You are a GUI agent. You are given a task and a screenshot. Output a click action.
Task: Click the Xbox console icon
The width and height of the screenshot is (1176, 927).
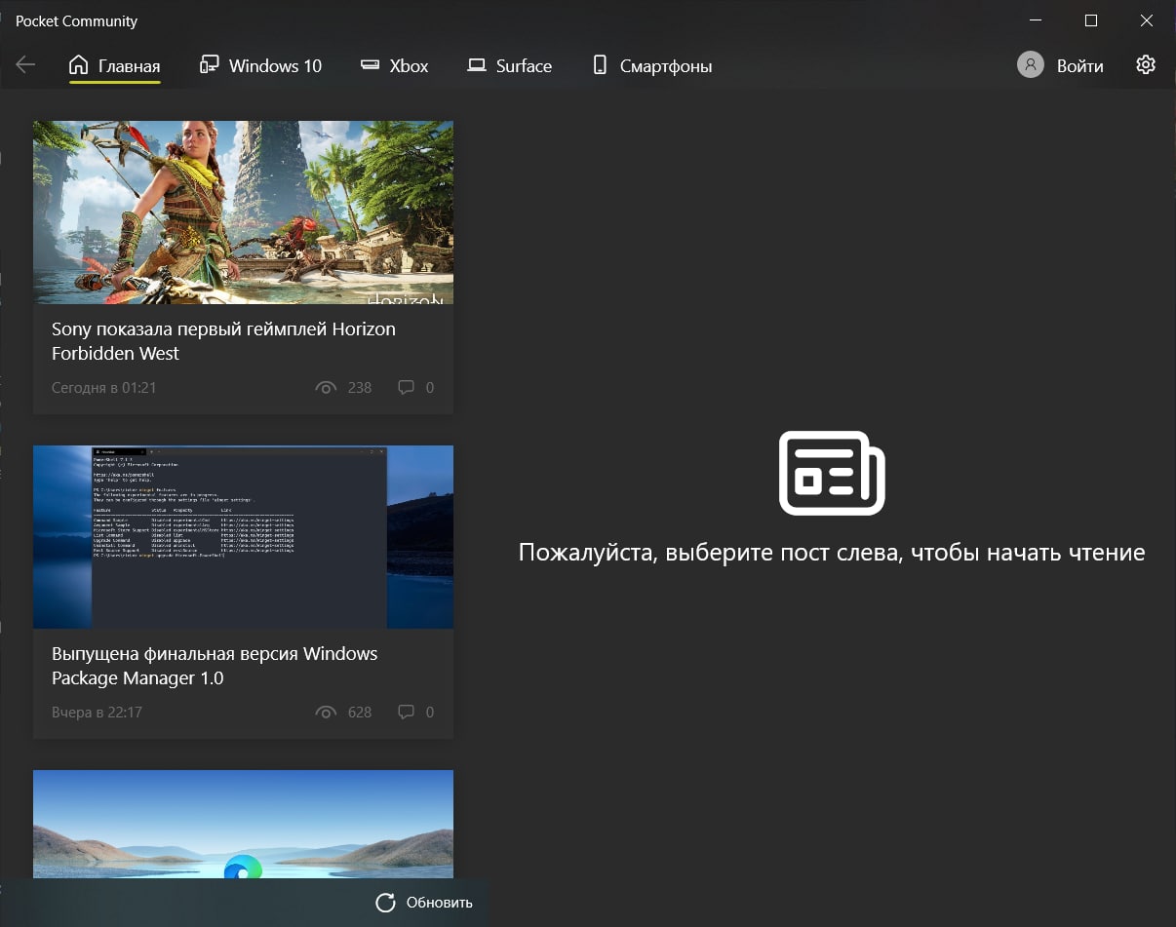point(370,65)
